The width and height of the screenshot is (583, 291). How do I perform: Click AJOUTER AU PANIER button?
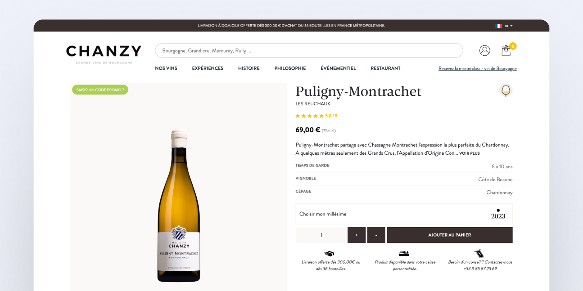pos(449,235)
